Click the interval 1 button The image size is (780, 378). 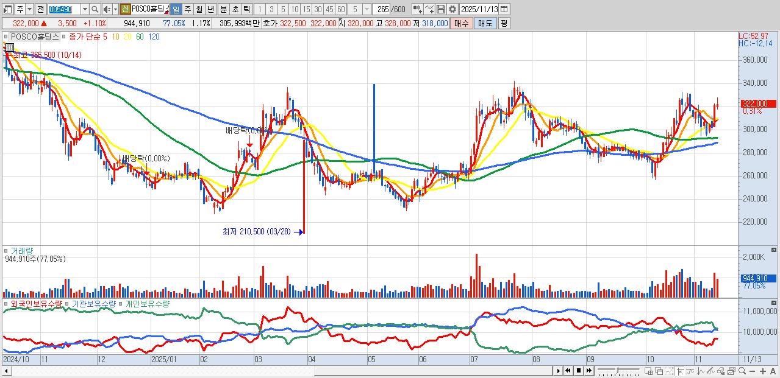click(x=259, y=9)
